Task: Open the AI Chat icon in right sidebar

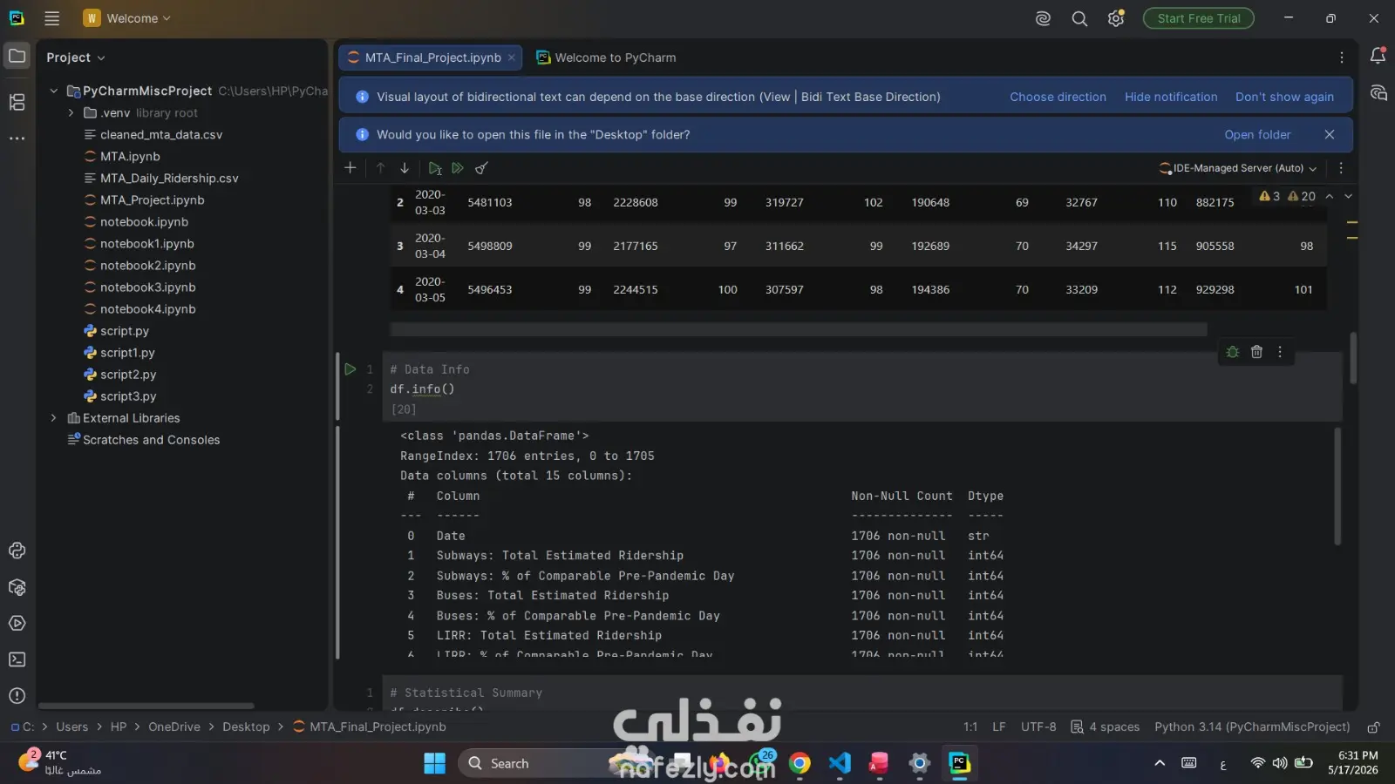Action: (1378, 93)
